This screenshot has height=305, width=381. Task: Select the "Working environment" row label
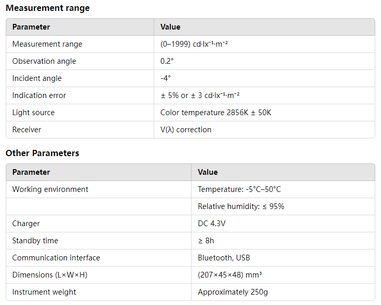[50, 189]
